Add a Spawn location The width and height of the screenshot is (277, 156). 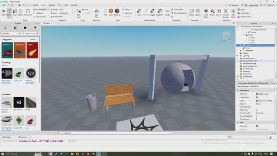point(198,12)
